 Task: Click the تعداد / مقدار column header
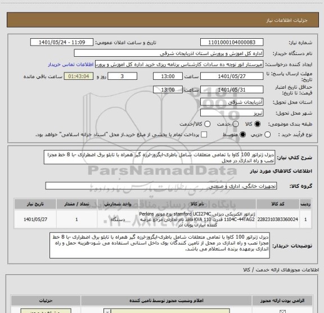point(76,204)
